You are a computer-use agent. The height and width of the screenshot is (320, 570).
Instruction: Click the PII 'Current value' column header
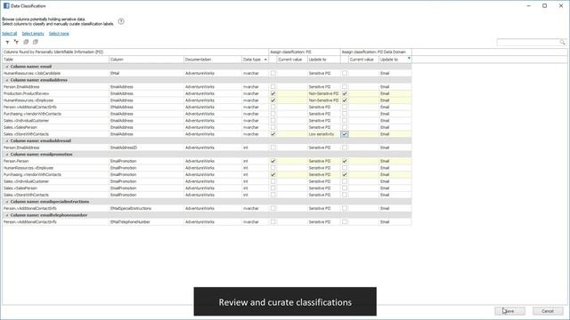(x=292, y=60)
